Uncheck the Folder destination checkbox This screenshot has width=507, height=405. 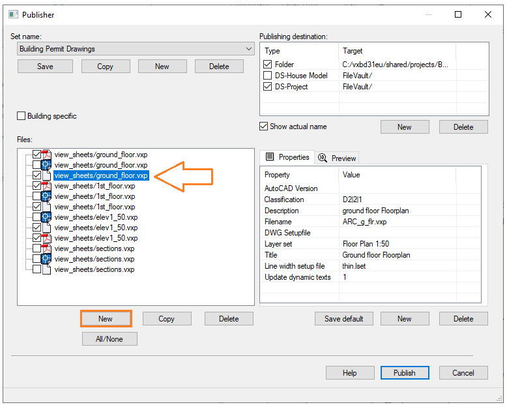click(268, 65)
